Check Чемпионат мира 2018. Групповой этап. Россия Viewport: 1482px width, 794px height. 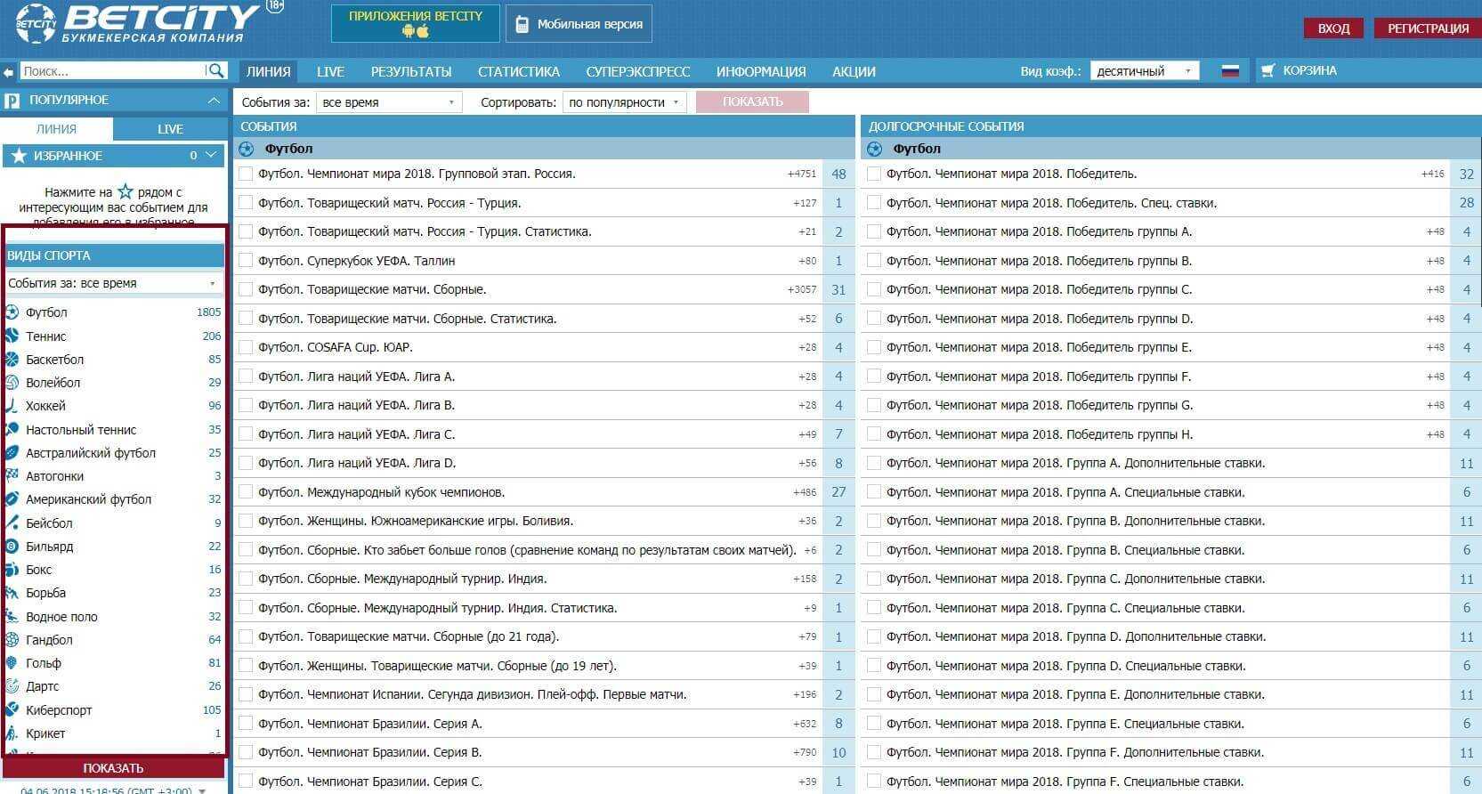(246, 174)
